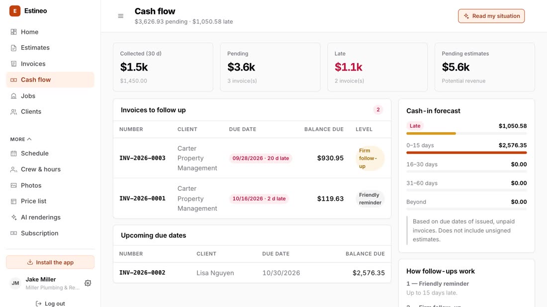Screen dimensions: 547x307
Task: Click the hamburger menu icon
Action: click(121, 16)
